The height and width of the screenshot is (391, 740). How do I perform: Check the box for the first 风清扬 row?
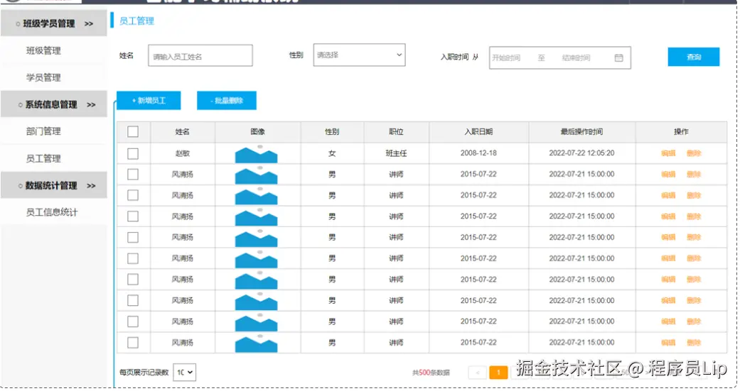[x=133, y=175]
